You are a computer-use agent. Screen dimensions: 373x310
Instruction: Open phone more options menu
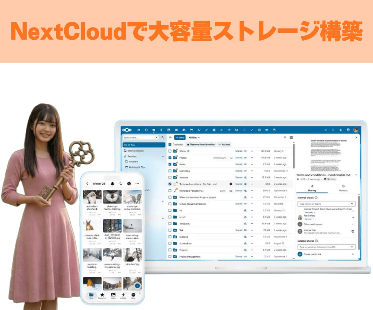click(137, 184)
